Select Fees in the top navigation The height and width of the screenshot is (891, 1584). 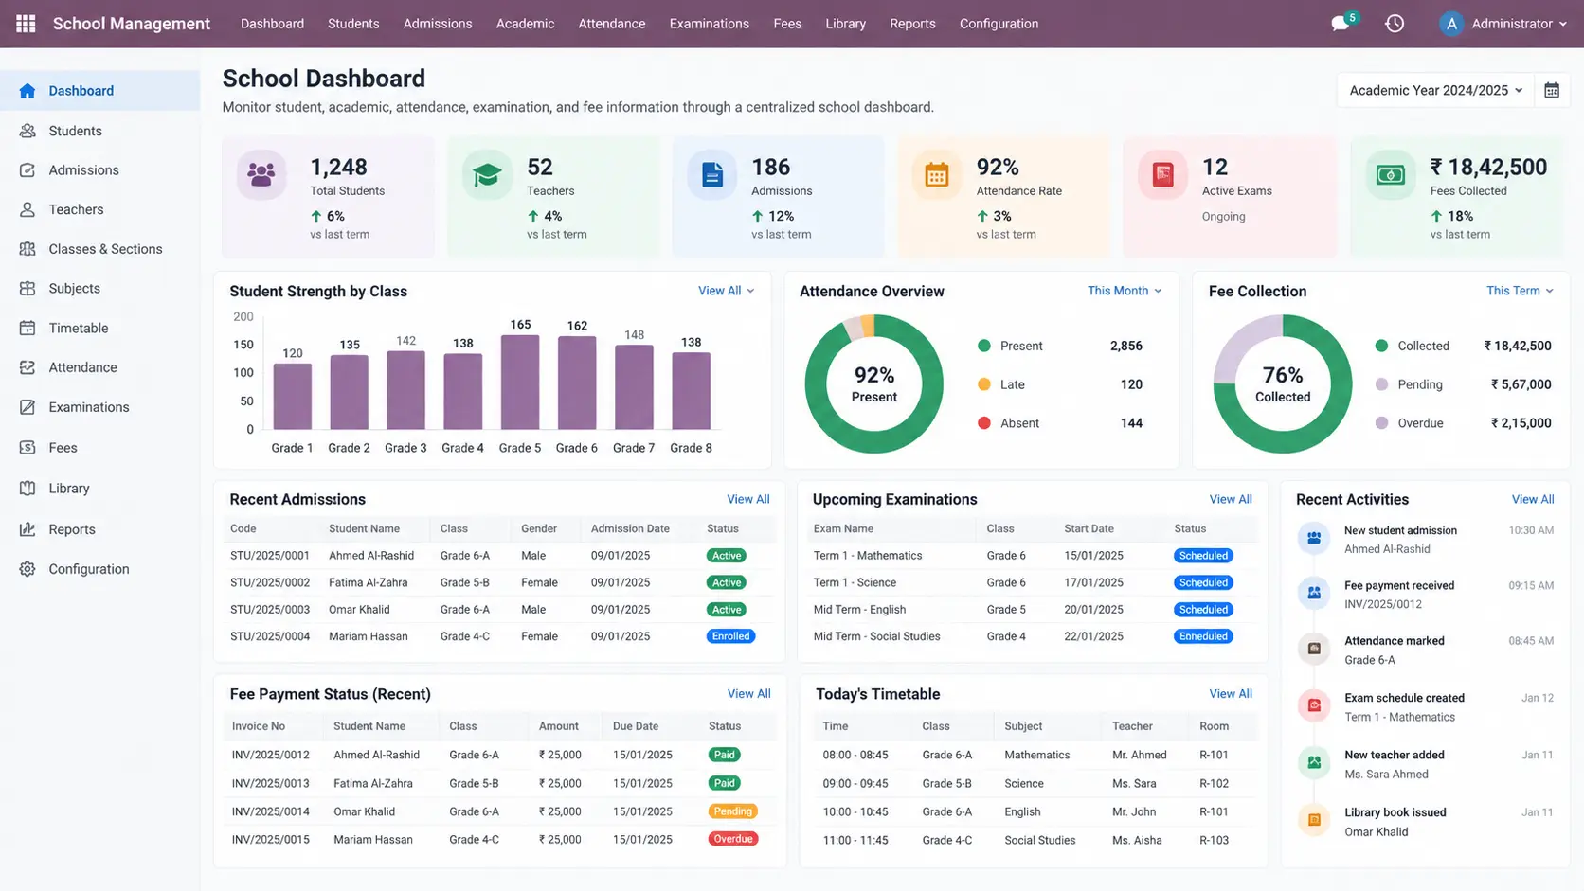coord(787,24)
